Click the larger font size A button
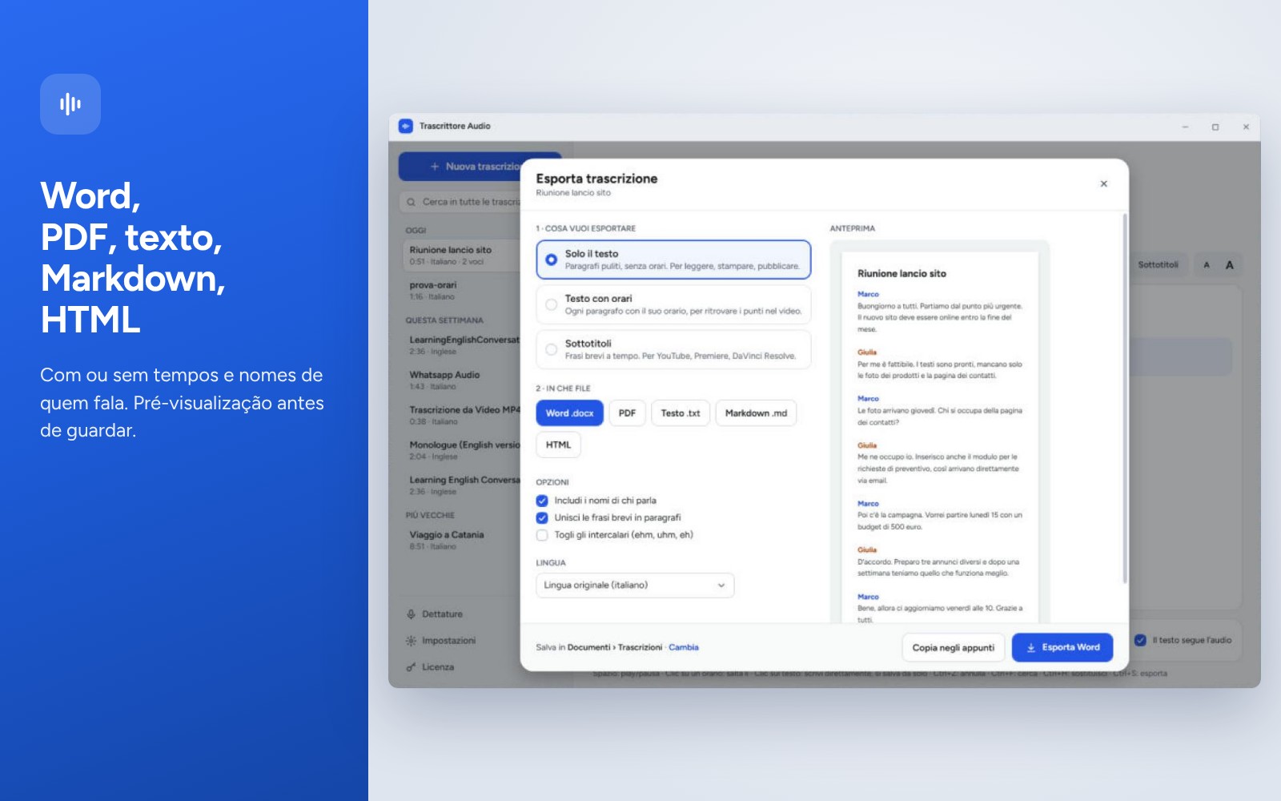Viewport: 1281px width, 801px height. pos(1230,265)
